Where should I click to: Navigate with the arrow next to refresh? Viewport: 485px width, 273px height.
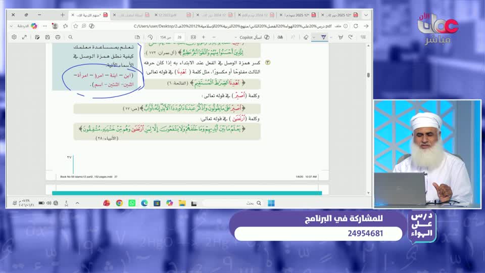(x=366, y=26)
